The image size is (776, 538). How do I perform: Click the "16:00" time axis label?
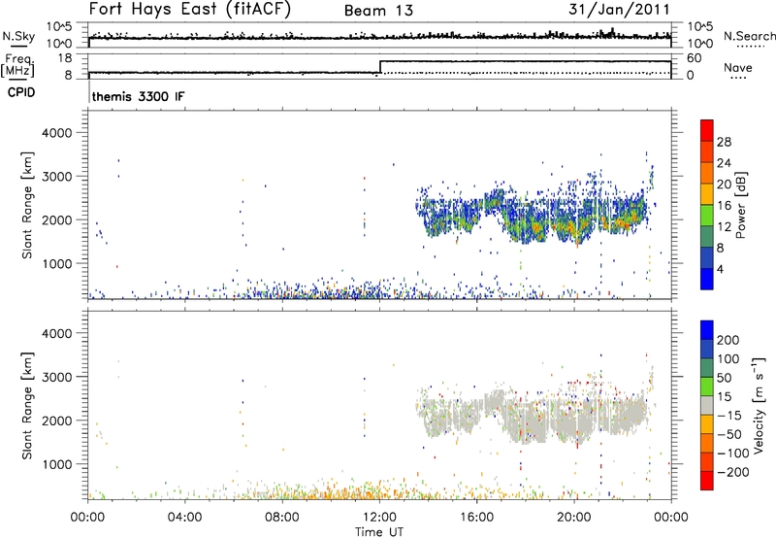coord(476,518)
